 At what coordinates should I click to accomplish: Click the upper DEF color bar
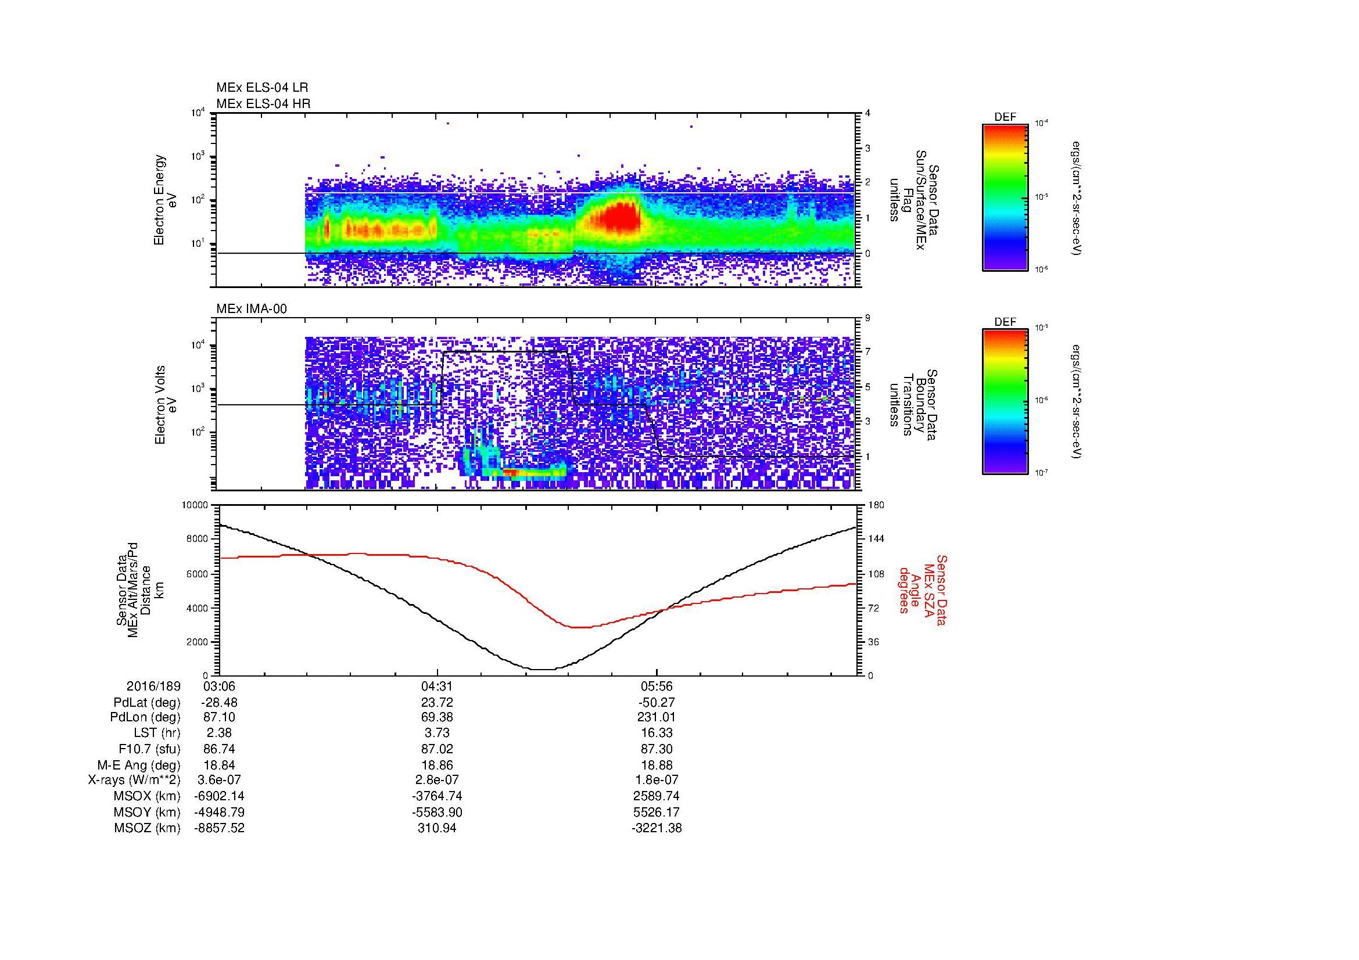click(1005, 197)
